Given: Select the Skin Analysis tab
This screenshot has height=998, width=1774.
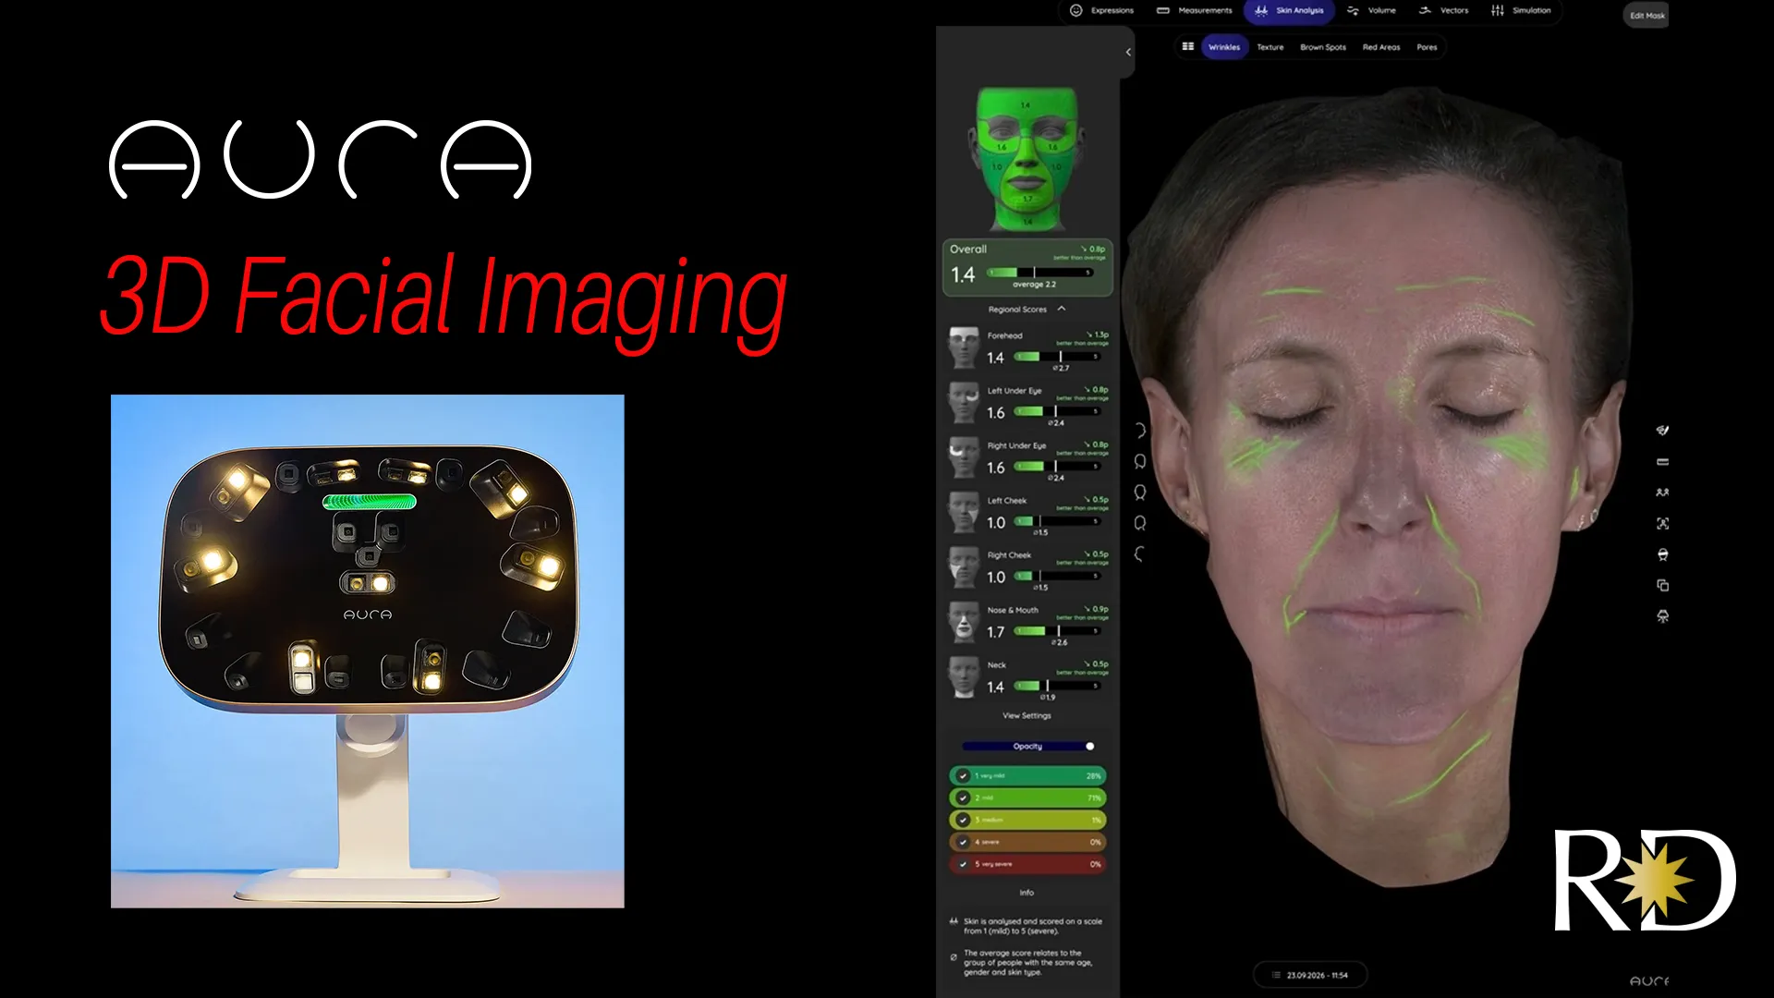Looking at the screenshot, I should pos(1289,10).
